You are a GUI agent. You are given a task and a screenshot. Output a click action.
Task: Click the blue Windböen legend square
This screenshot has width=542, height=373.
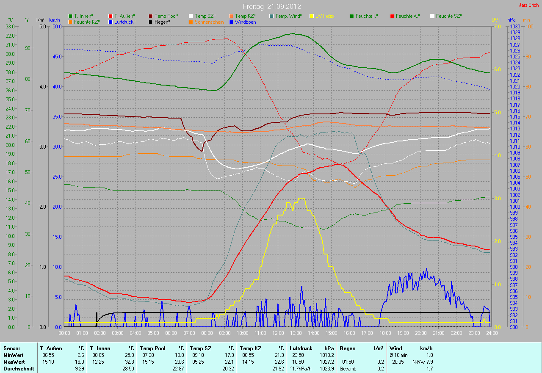(231, 22)
